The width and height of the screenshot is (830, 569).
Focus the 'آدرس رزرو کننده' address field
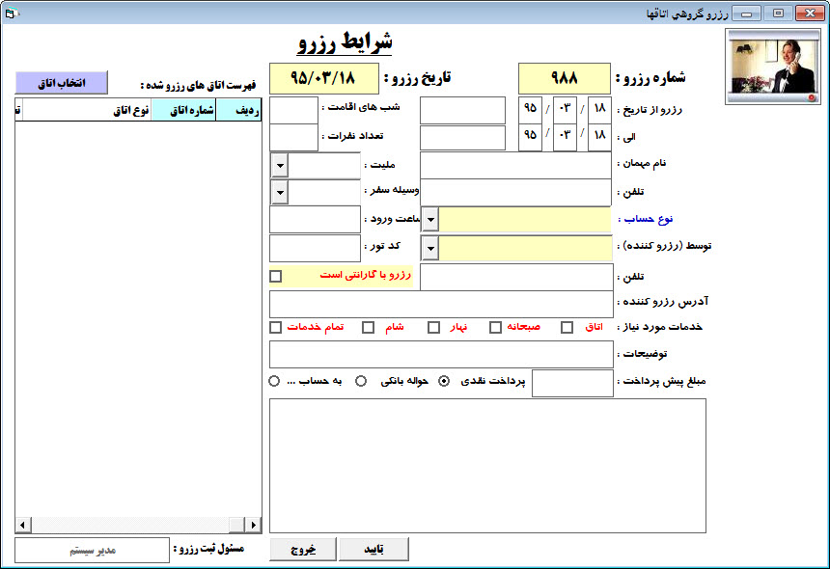441,304
